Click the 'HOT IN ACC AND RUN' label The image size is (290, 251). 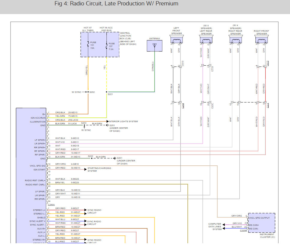[106, 29]
